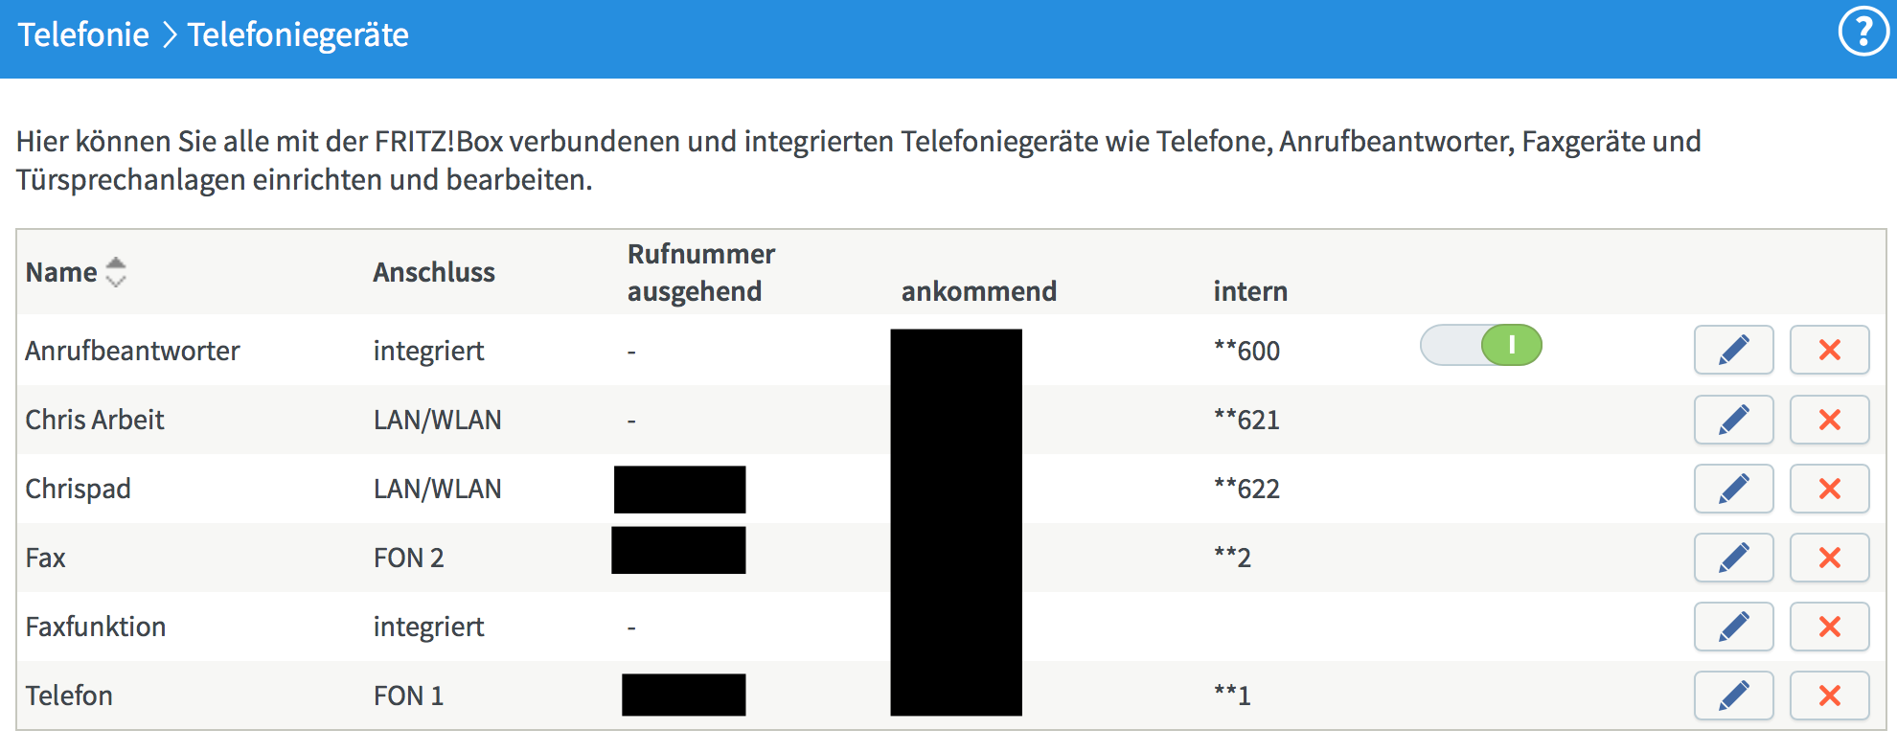Delete the Telefon device
The image size is (1897, 753).
coord(1829,696)
